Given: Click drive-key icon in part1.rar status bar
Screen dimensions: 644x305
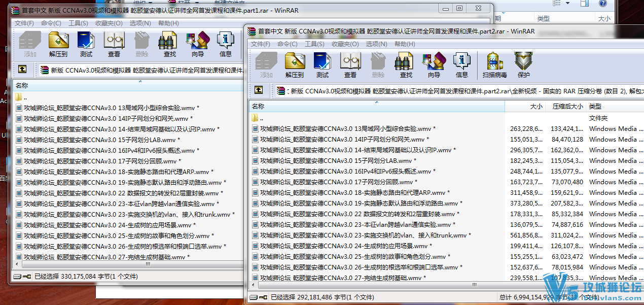Looking at the screenshot, I should tap(22, 277).
